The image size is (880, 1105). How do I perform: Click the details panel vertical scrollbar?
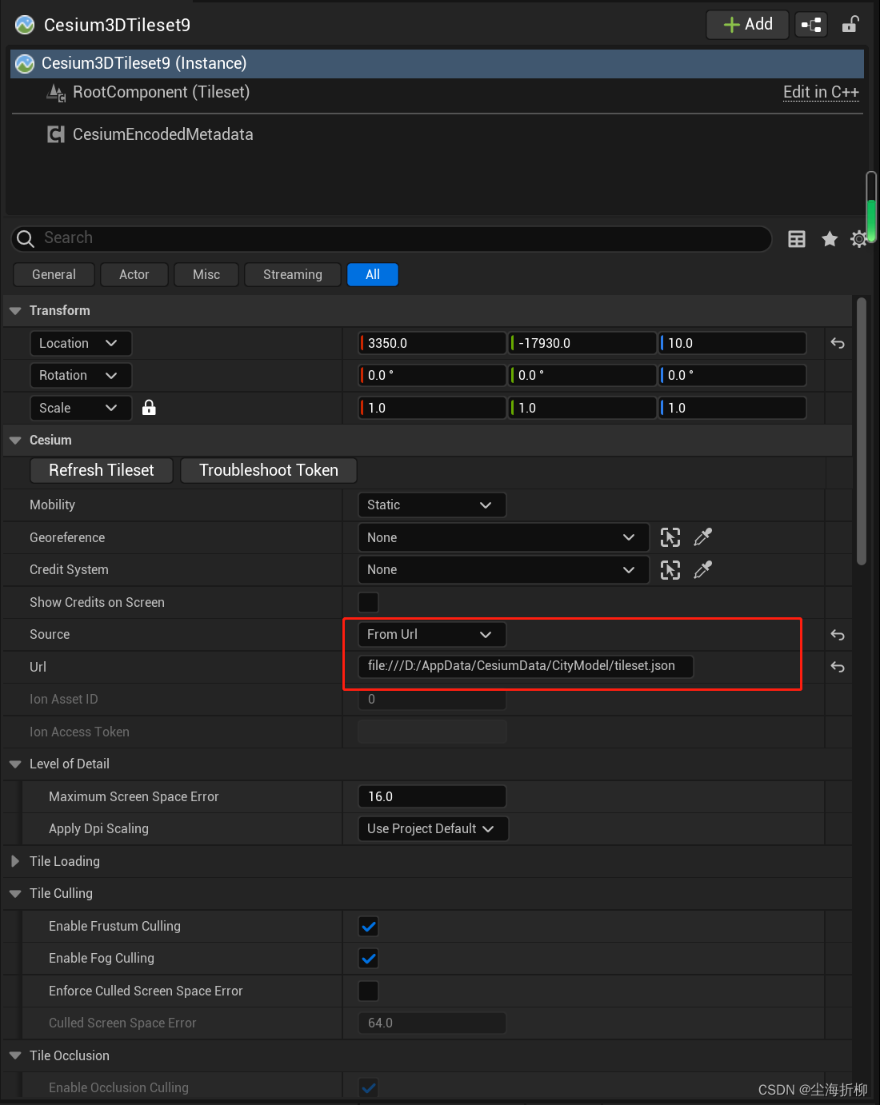pos(862,432)
